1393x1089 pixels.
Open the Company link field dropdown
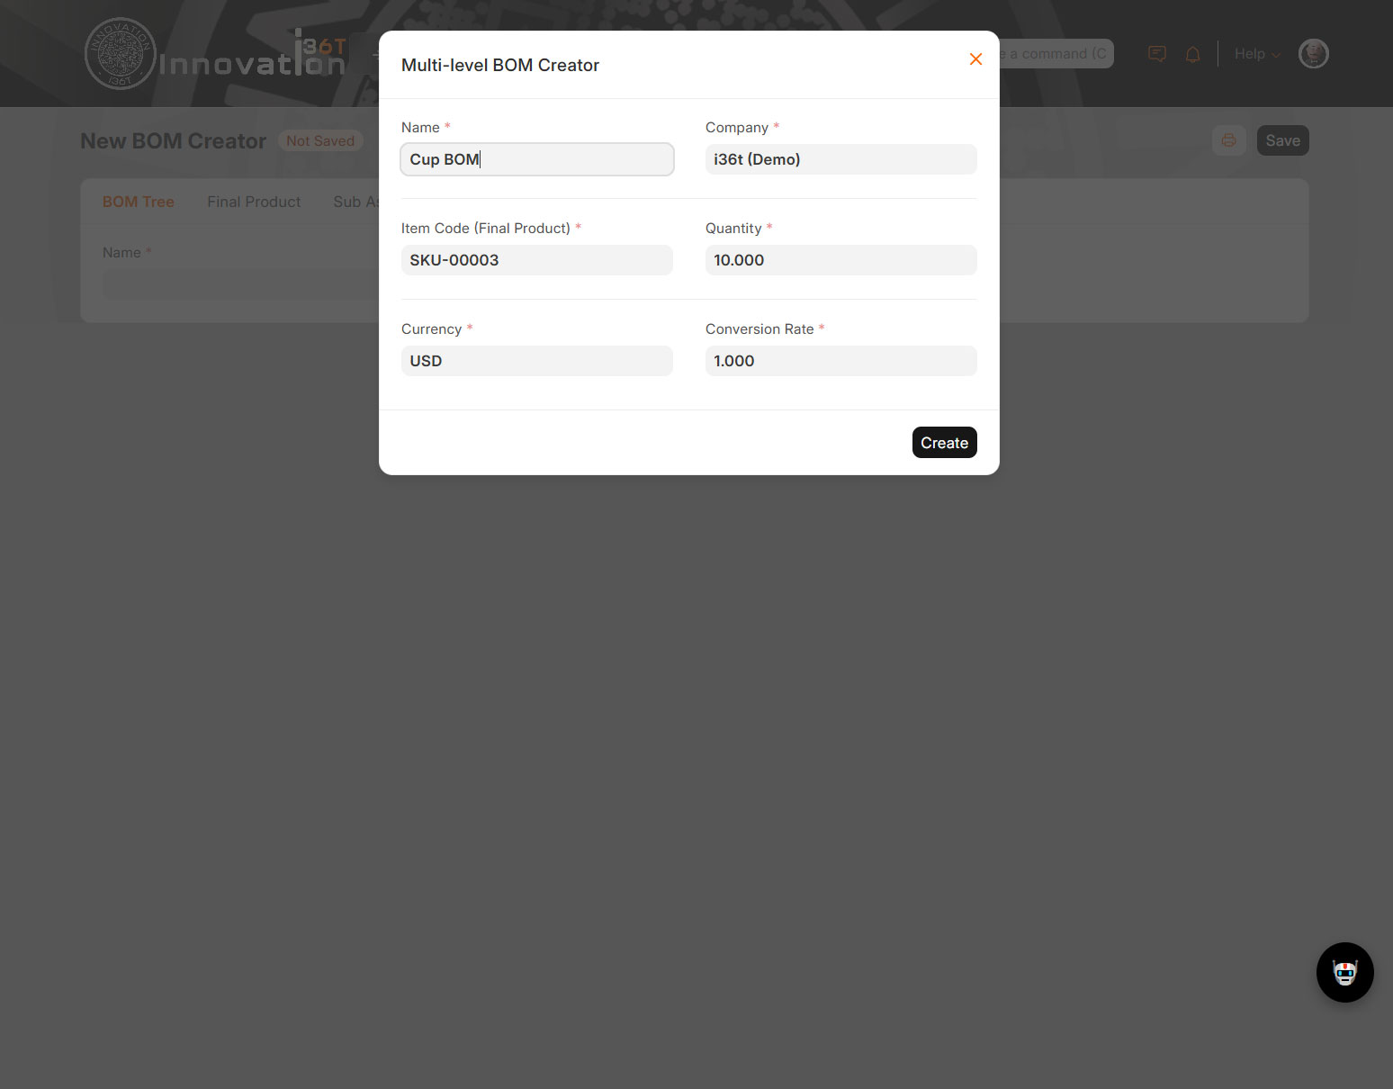[840, 159]
